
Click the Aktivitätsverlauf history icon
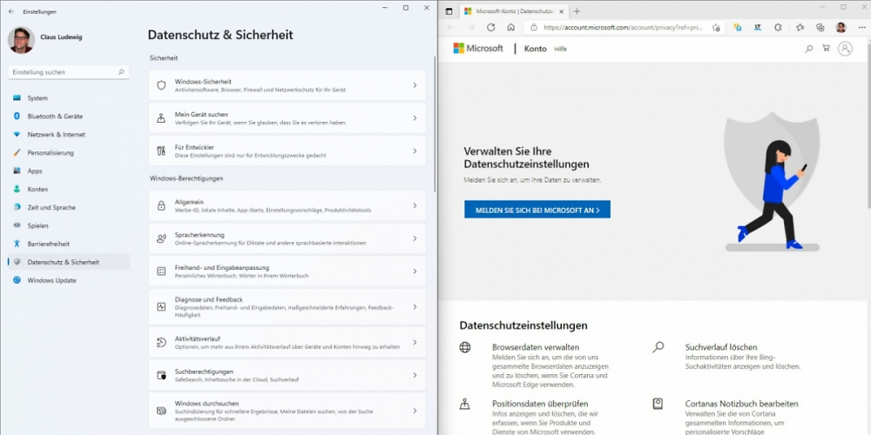pos(161,342)
